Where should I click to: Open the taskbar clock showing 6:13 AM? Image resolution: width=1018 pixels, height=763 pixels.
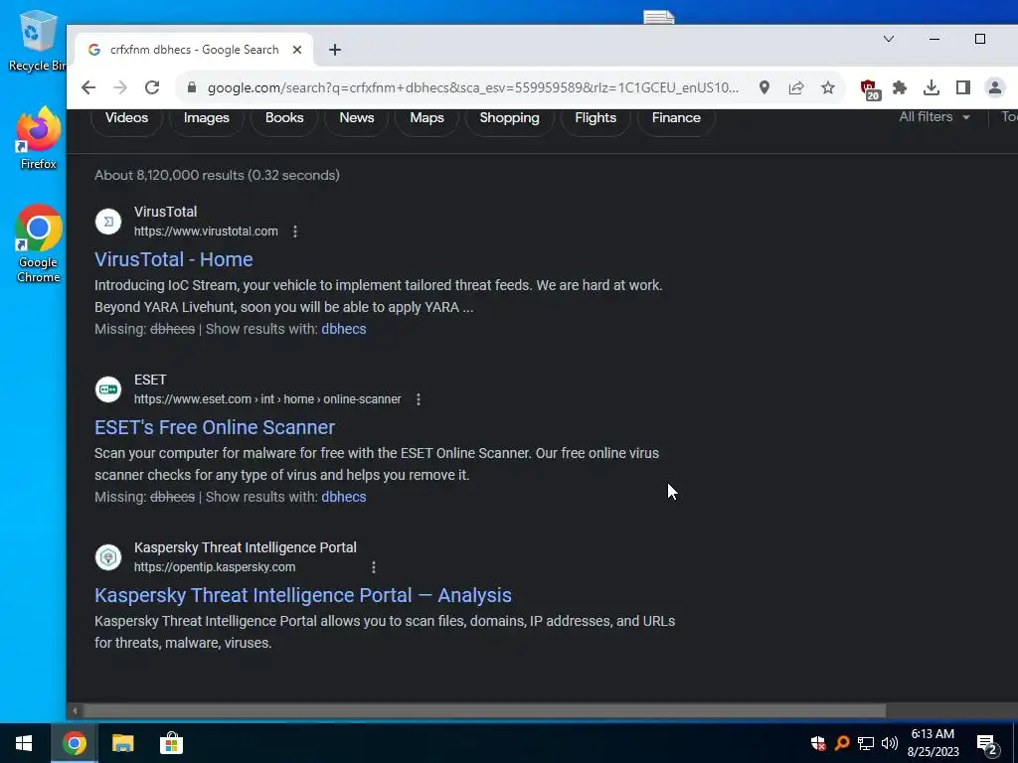(933, 743)
